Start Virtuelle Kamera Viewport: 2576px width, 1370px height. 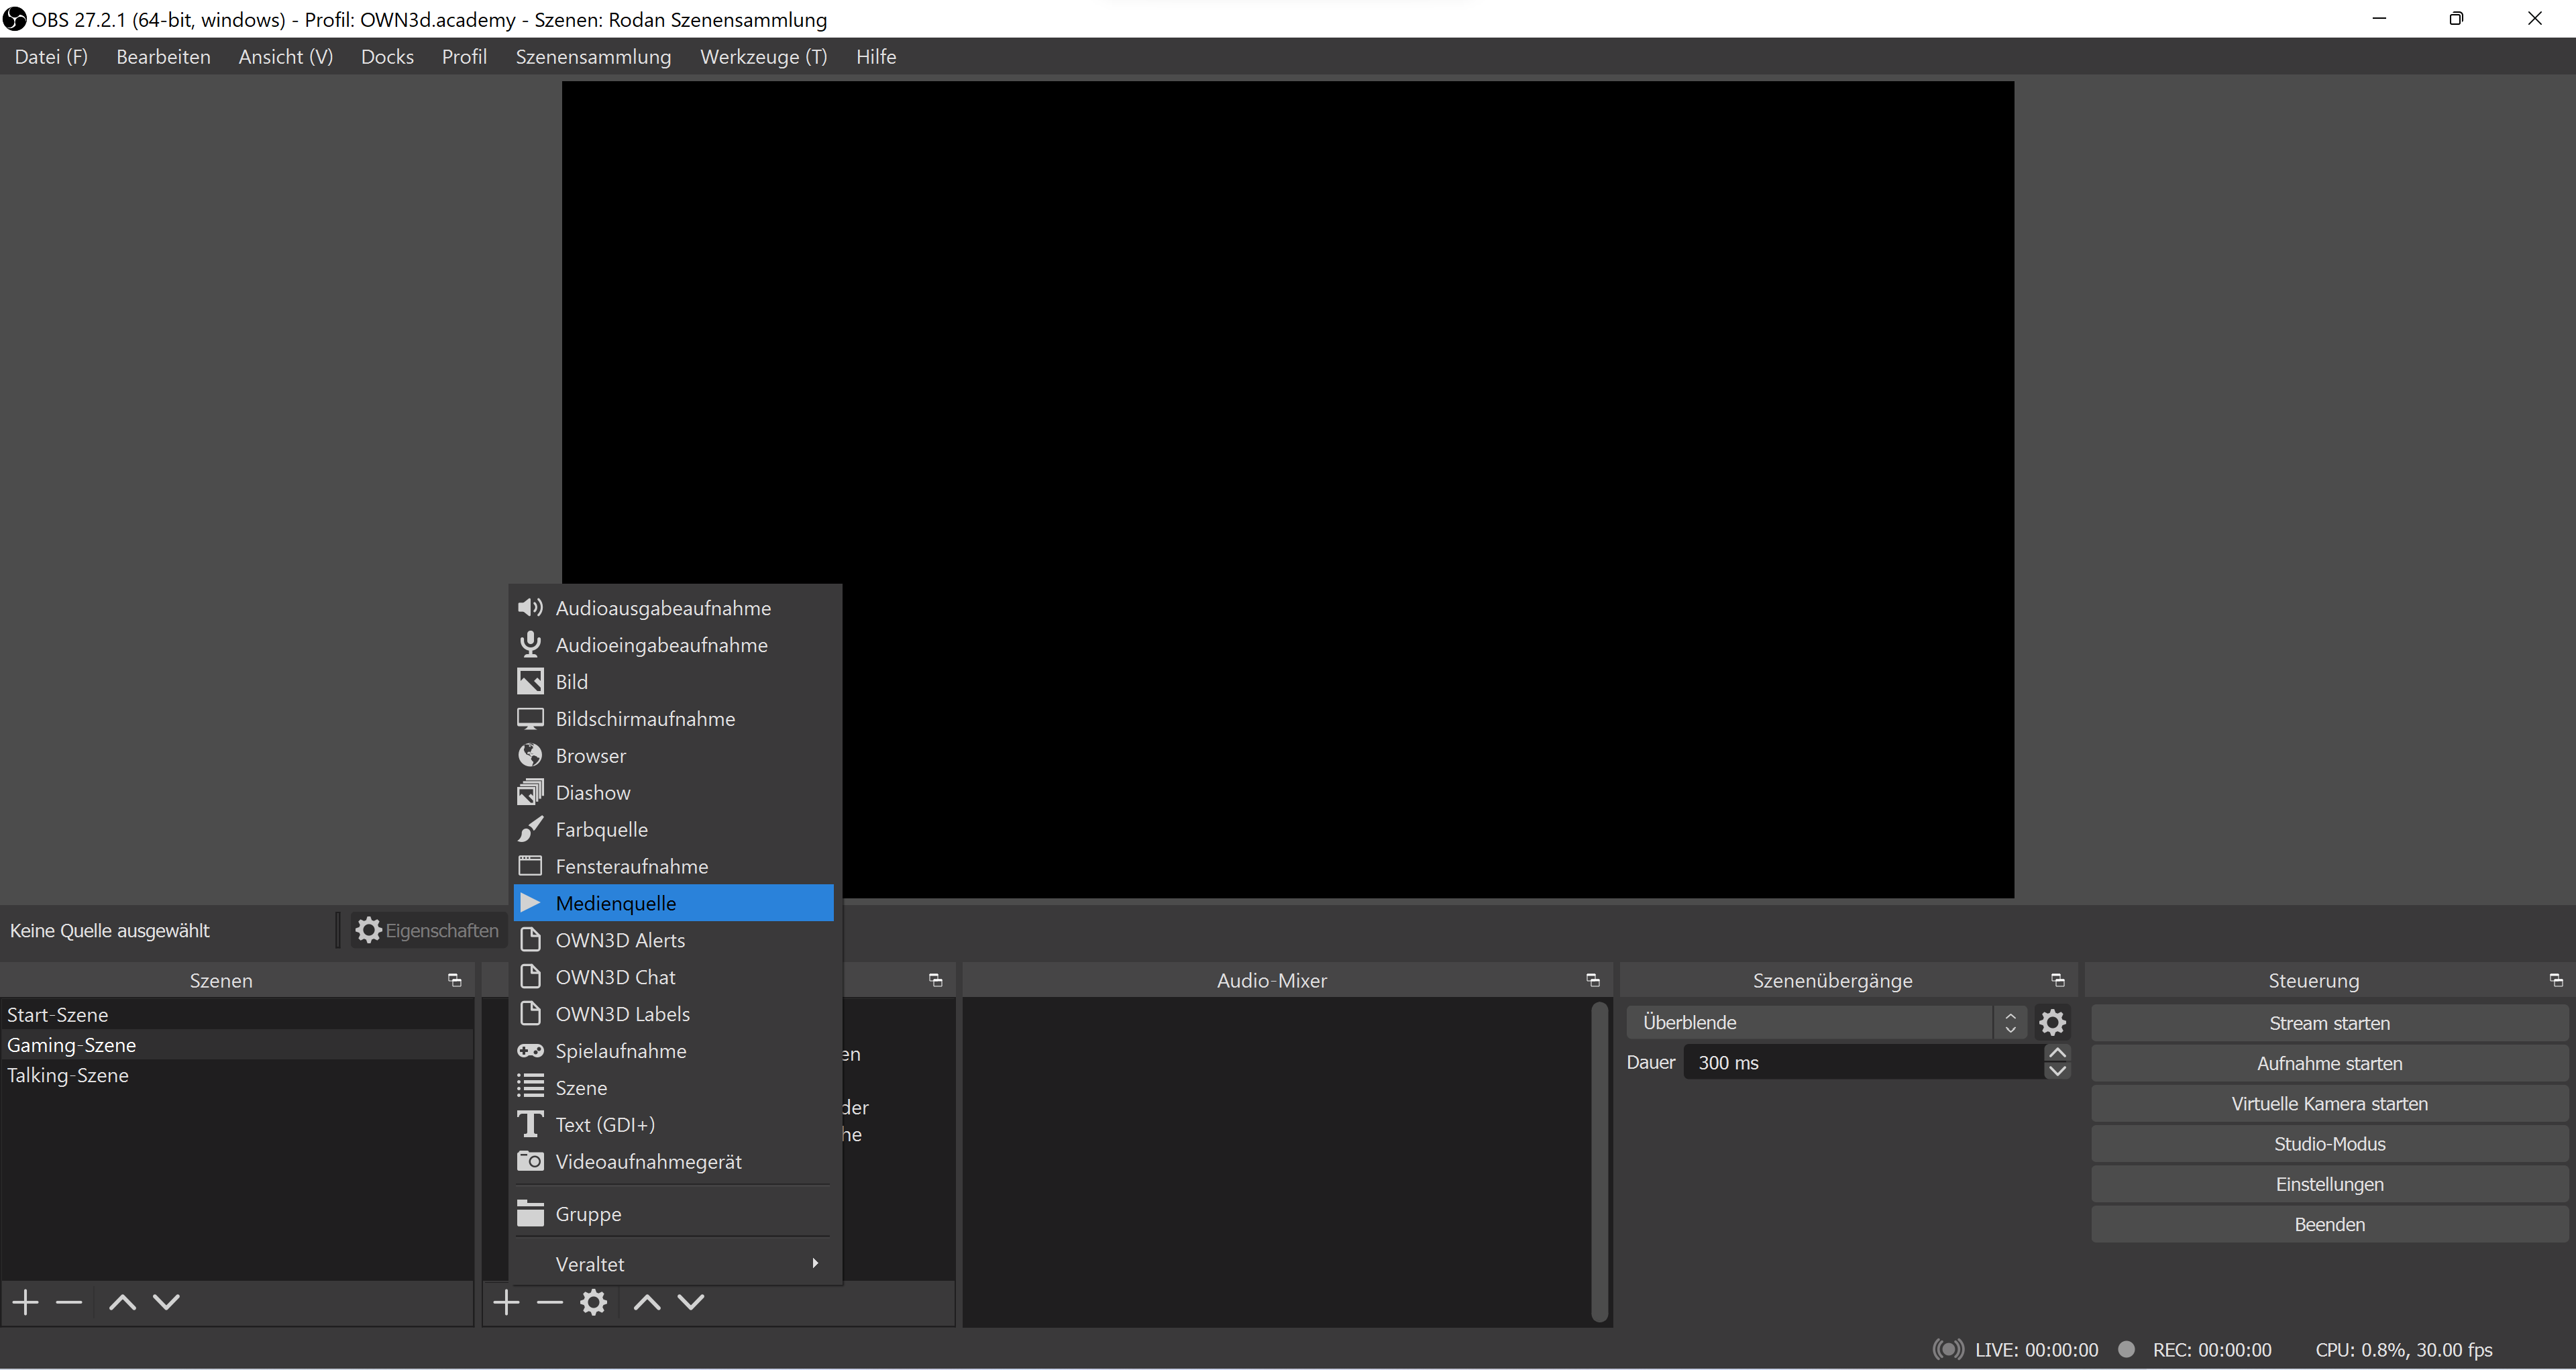2328,1103
